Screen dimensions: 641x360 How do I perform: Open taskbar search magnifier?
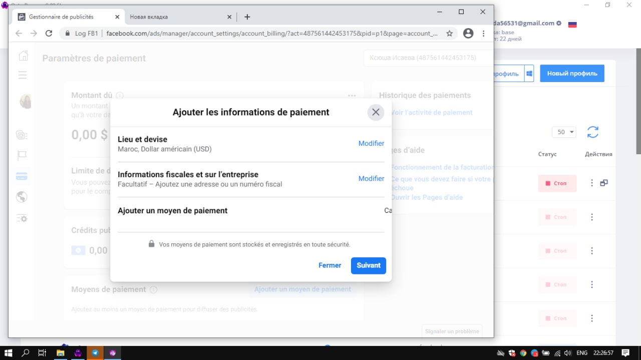(26, 353)
